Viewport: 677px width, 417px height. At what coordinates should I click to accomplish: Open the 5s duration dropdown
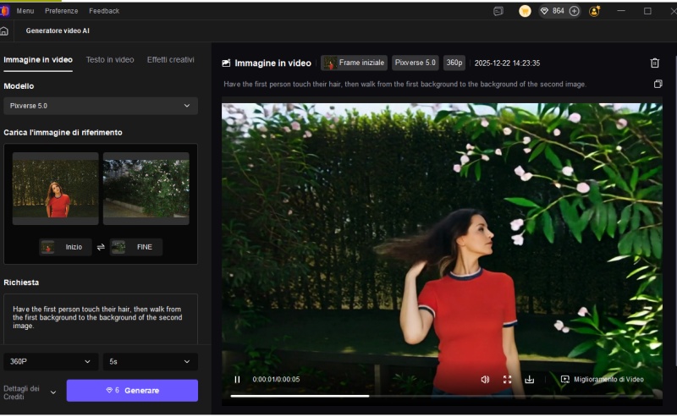[x=151, y=362]
